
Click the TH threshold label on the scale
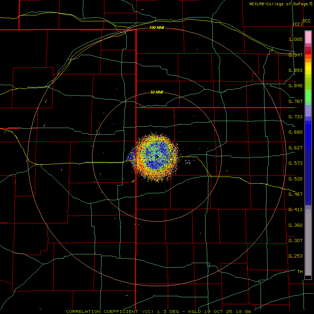(x=300, y=272)
